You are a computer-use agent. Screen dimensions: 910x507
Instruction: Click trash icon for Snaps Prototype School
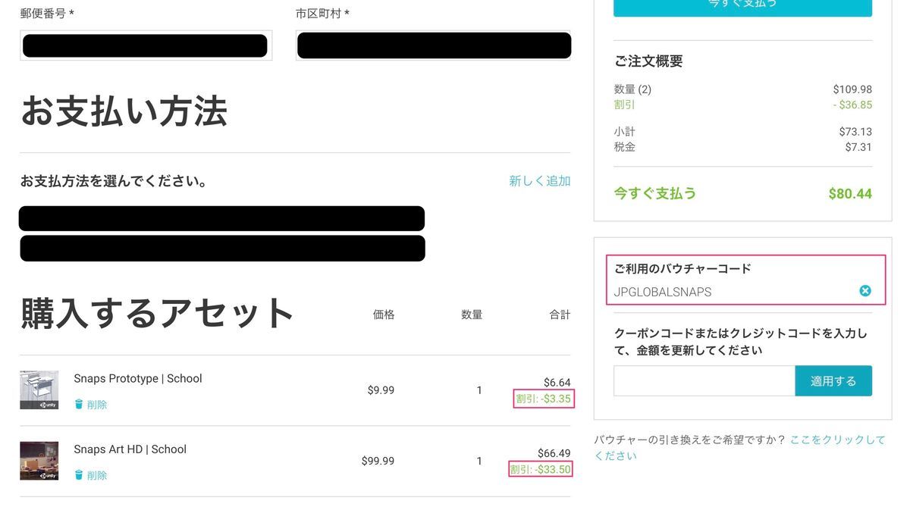tap(78, 405)
